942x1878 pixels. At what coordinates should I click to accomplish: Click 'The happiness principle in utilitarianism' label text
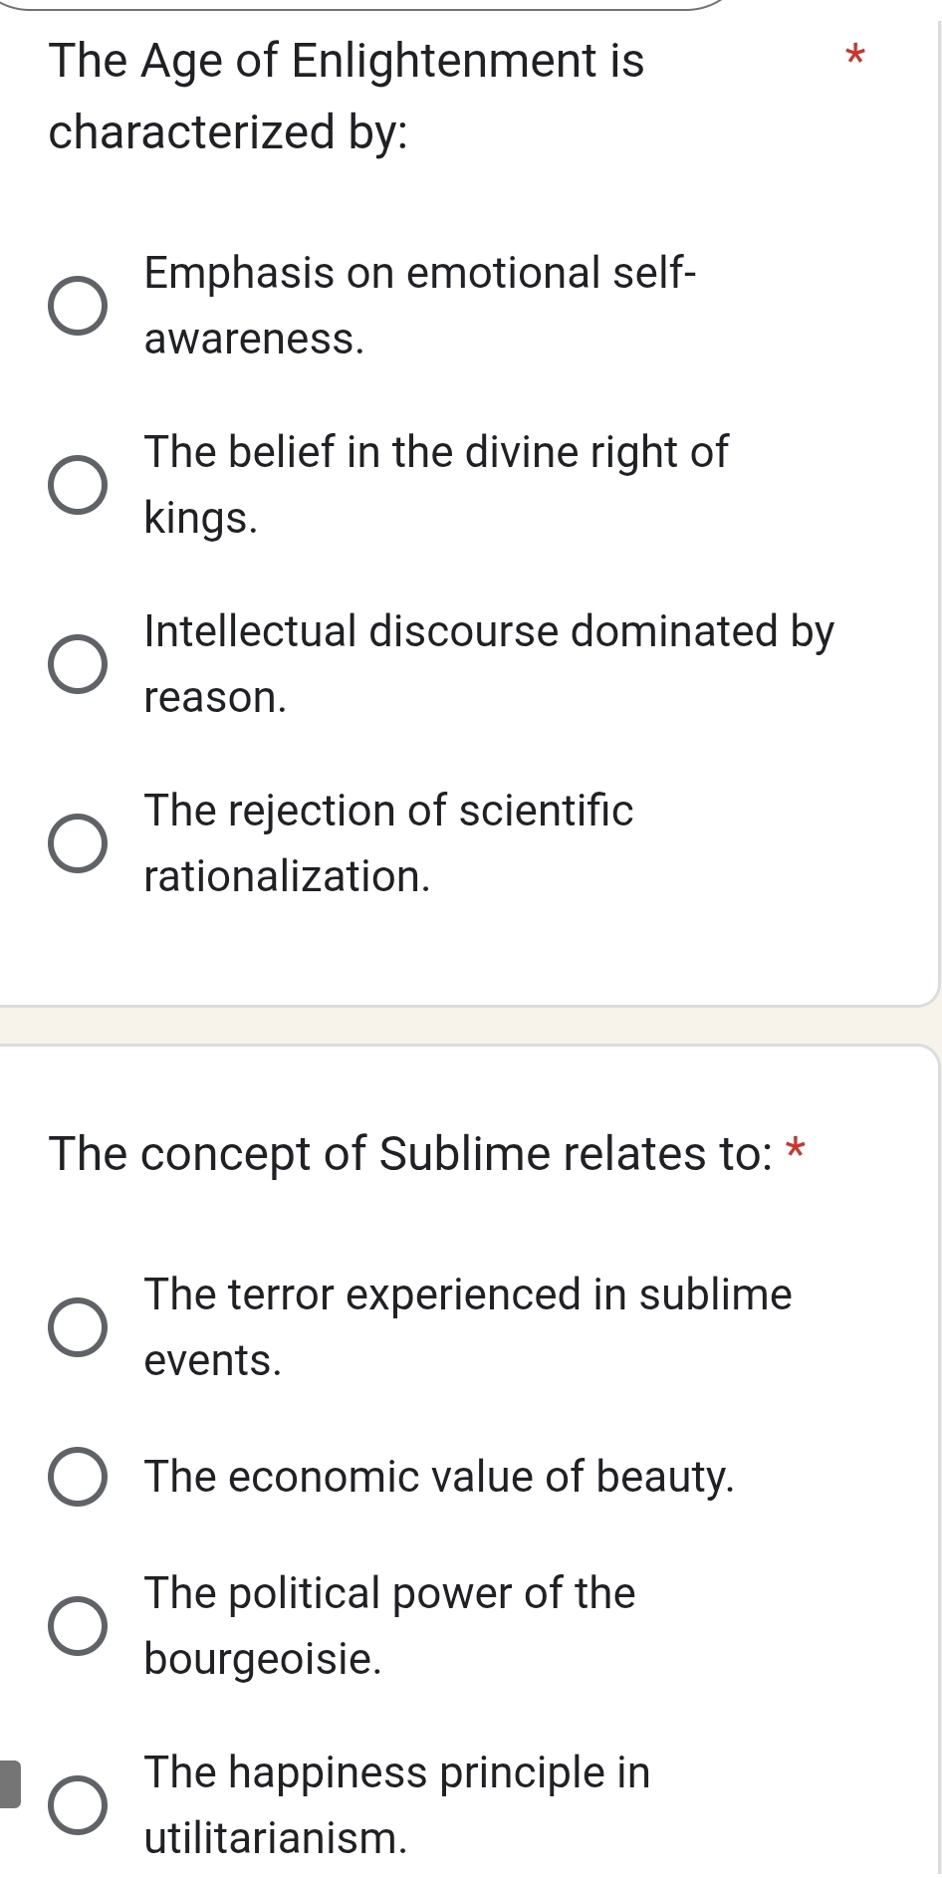(x=396, y=1804)
